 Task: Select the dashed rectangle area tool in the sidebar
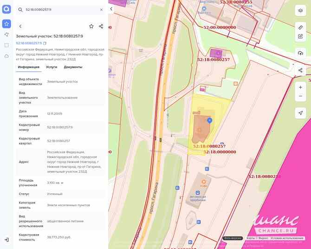(x=6, y=45)
